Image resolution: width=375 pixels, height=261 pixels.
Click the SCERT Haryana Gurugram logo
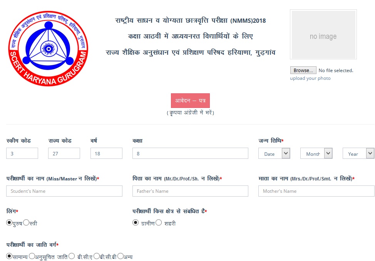48,48
